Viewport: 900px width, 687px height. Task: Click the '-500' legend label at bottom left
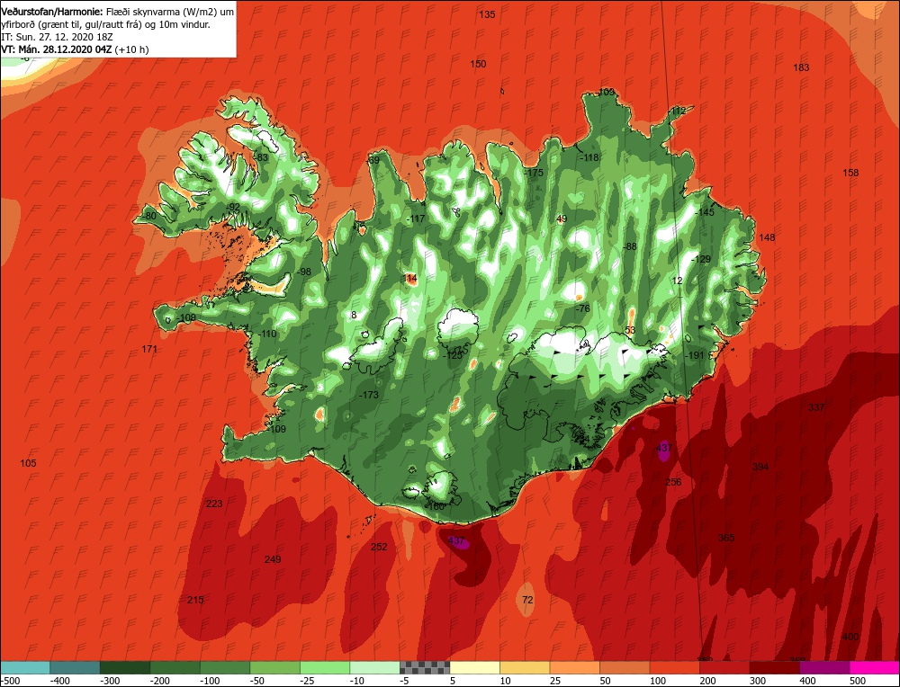pyautogui.click(x=10, y=681)
